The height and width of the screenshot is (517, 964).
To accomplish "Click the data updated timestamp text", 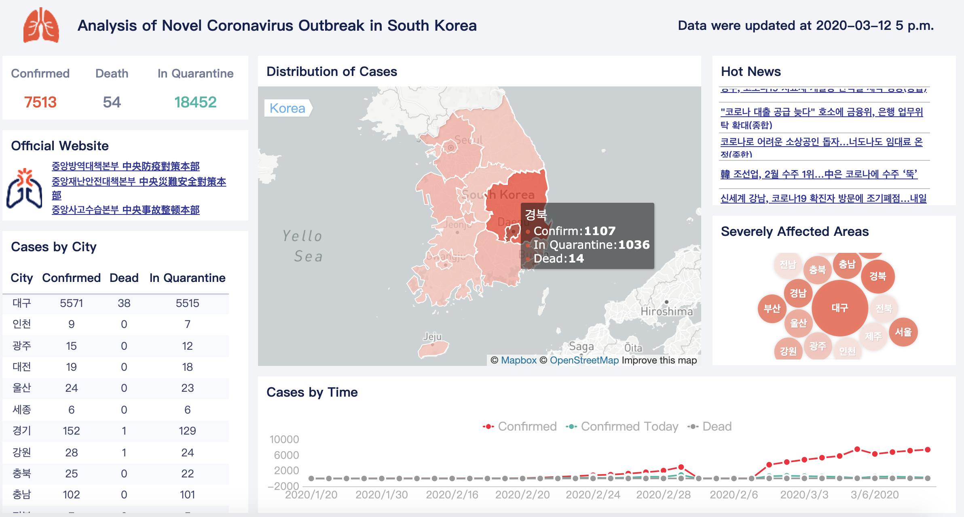I will [x=806, y=25].
